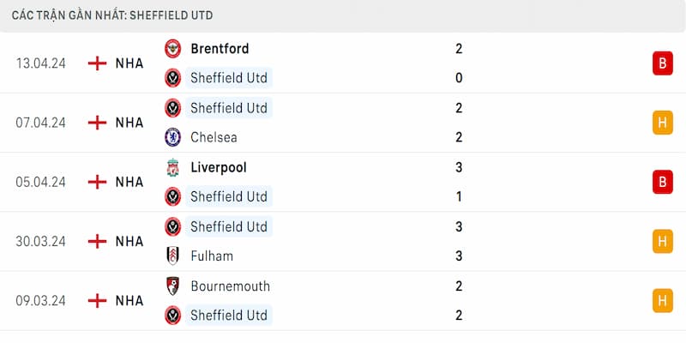Select the 30.03.24 match date
Viewport: 686px width, 343px height.
tap(40, 241)
